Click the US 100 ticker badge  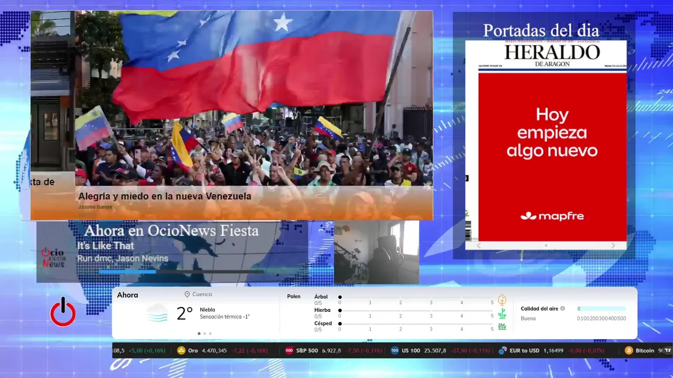coord(395,351)
